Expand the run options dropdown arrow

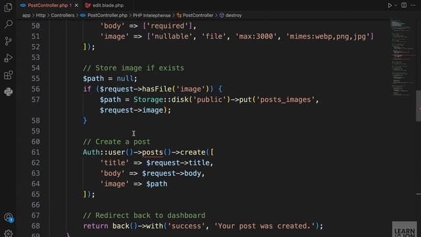point(396,5)
